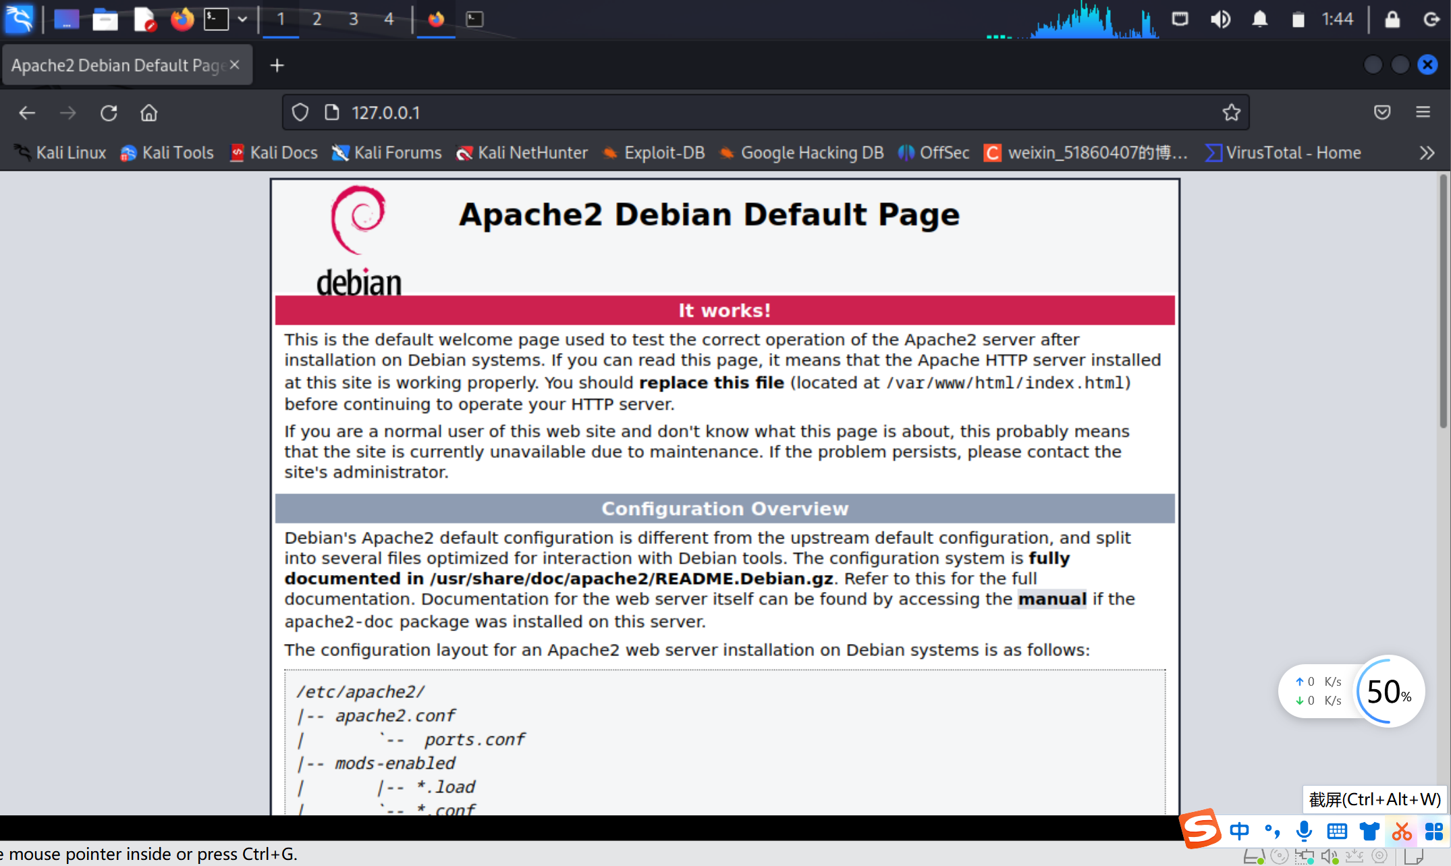Screen dimensions: 1451x866
Task: Click the minimize window button
Action: tap(1373, 65)
